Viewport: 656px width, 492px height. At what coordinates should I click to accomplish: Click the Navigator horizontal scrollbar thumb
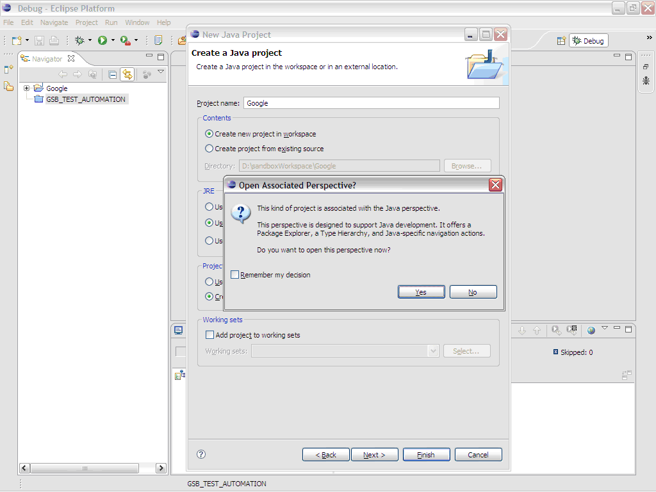click(x=85, y=468)
